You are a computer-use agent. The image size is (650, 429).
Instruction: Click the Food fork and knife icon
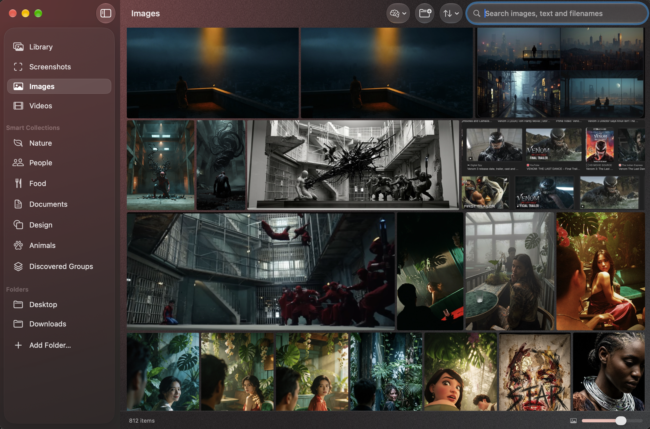pos(18,183)
